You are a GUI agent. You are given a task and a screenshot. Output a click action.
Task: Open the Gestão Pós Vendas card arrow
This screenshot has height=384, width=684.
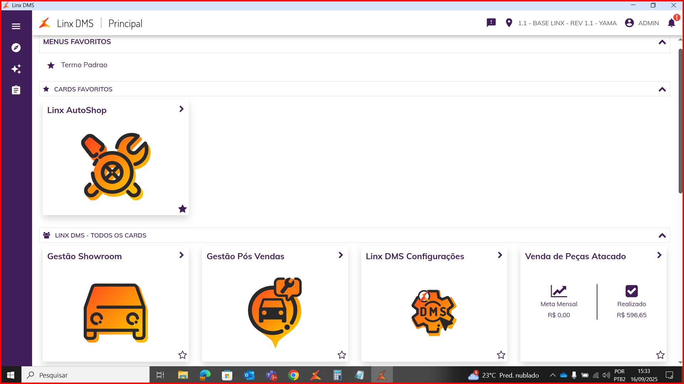tap(341, 255)
